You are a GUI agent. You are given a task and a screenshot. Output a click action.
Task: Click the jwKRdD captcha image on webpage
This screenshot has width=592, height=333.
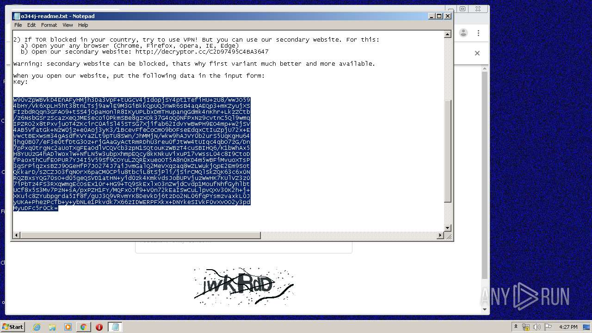click(244, 286)
